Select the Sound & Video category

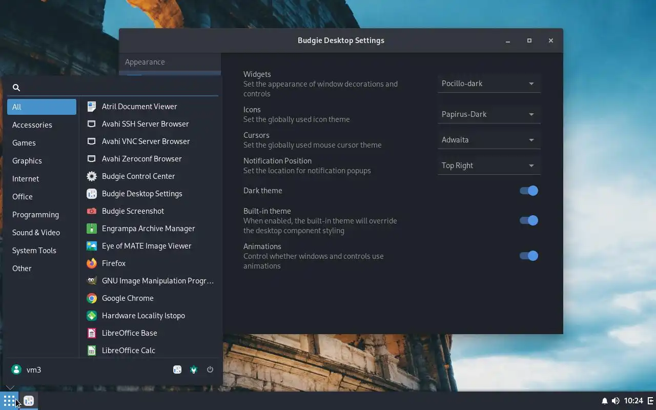point(42,232)
